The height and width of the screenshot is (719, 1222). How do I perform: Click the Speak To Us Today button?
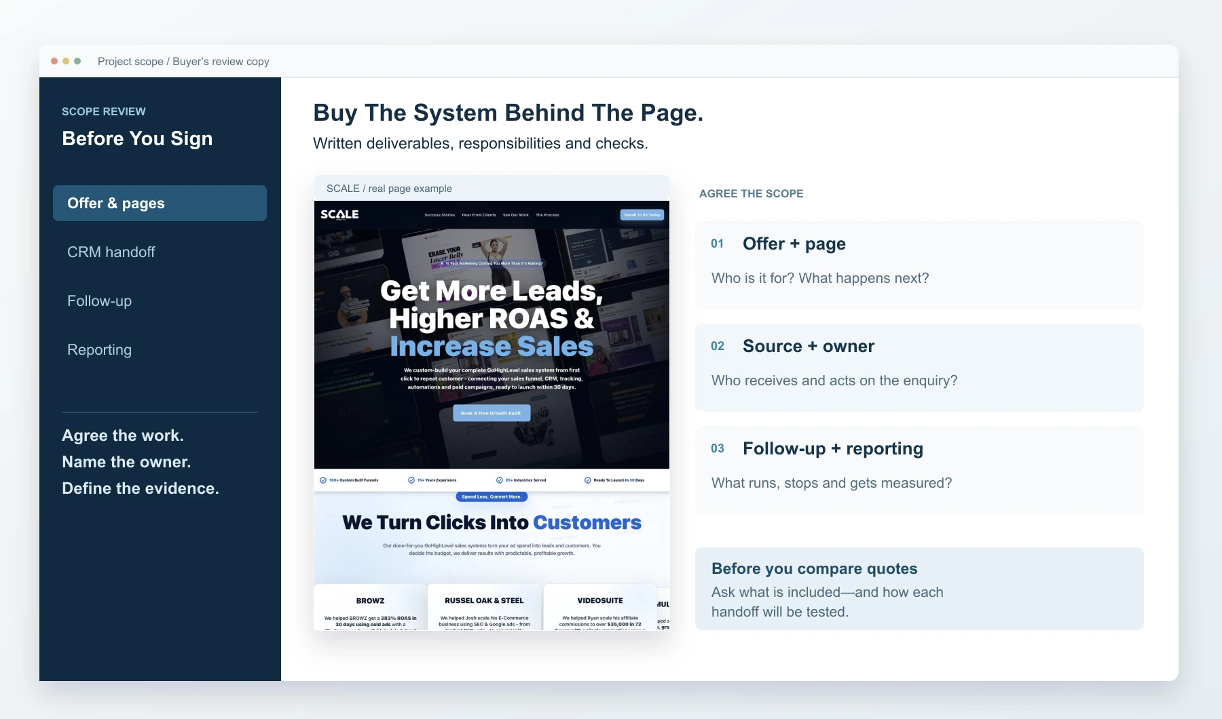click(x=642, y=214)
